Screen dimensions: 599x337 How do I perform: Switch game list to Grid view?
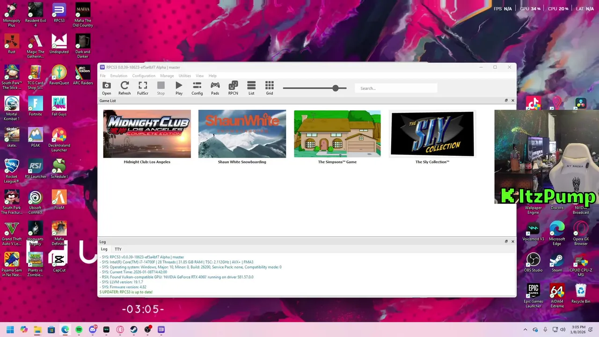click(270, 88)
